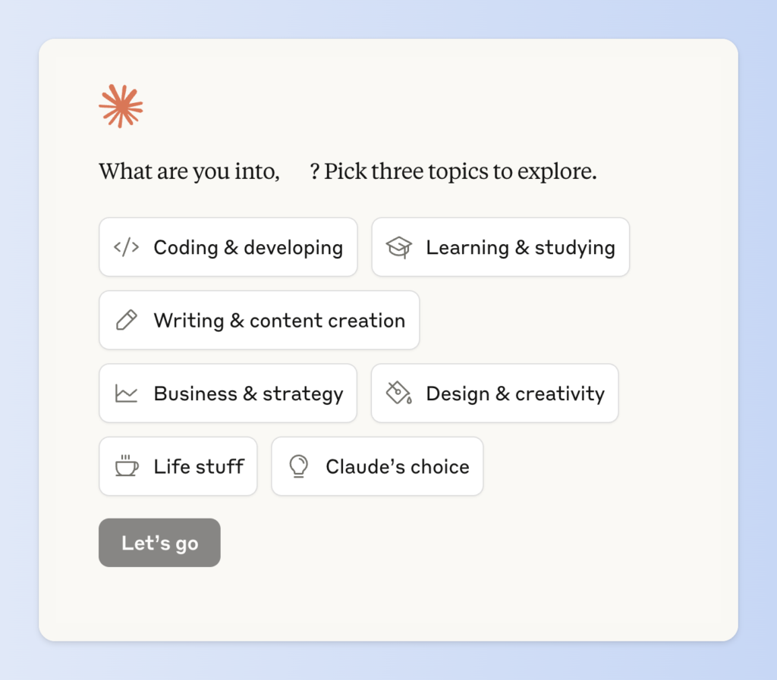Choose the Business & strategy topic label
Screen dimensions: 777x680
[248, 393]
